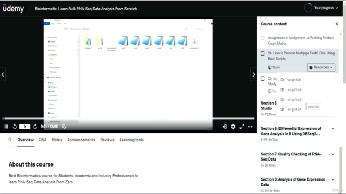Click Section 7 title text

coord(291,157)
